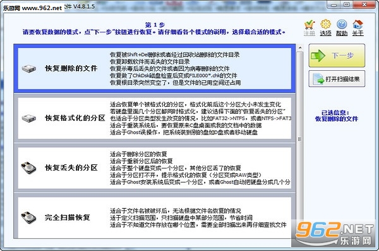
Task: Open the 关于 link
Action: (358, 33)
